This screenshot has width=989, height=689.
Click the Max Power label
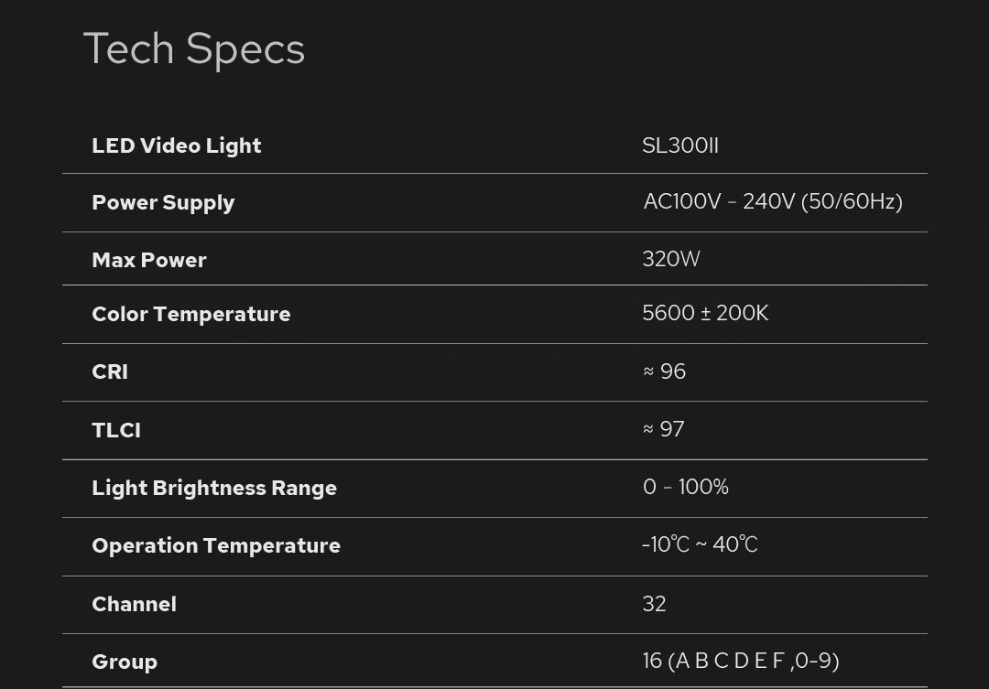[149, 260]
